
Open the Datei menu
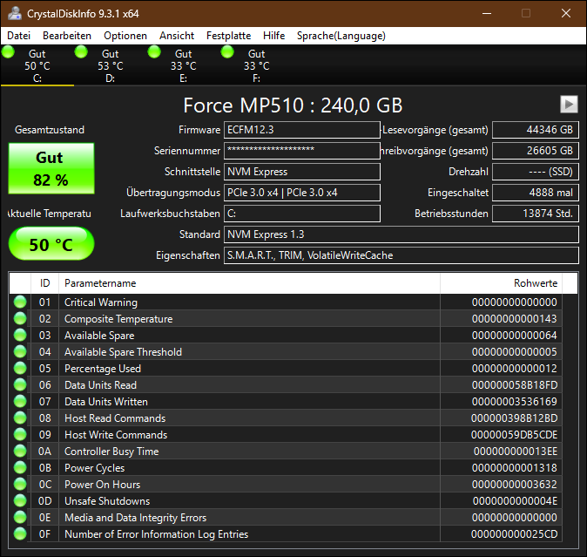point(18,36)
